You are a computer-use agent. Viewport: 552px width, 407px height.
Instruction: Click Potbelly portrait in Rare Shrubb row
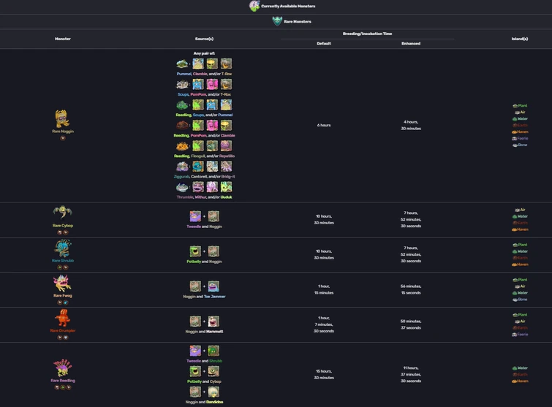point(195,251)
